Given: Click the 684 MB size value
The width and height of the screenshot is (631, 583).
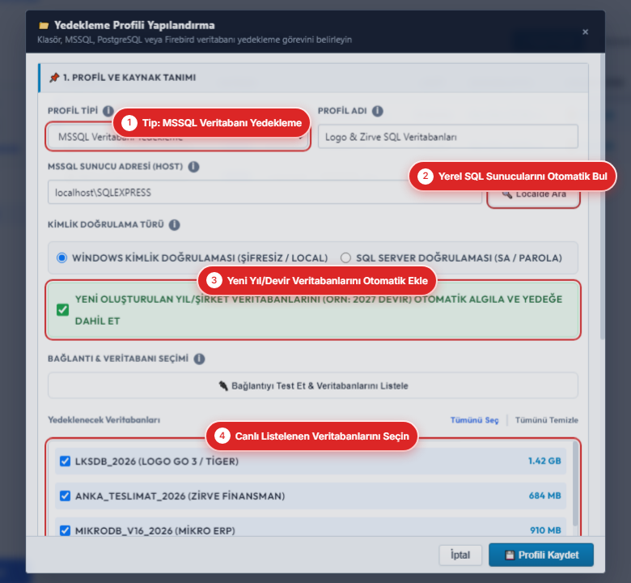Looking at the screenshot, I should 545,496.
